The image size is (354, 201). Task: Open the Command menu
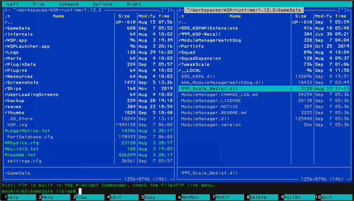pos(68,4)
